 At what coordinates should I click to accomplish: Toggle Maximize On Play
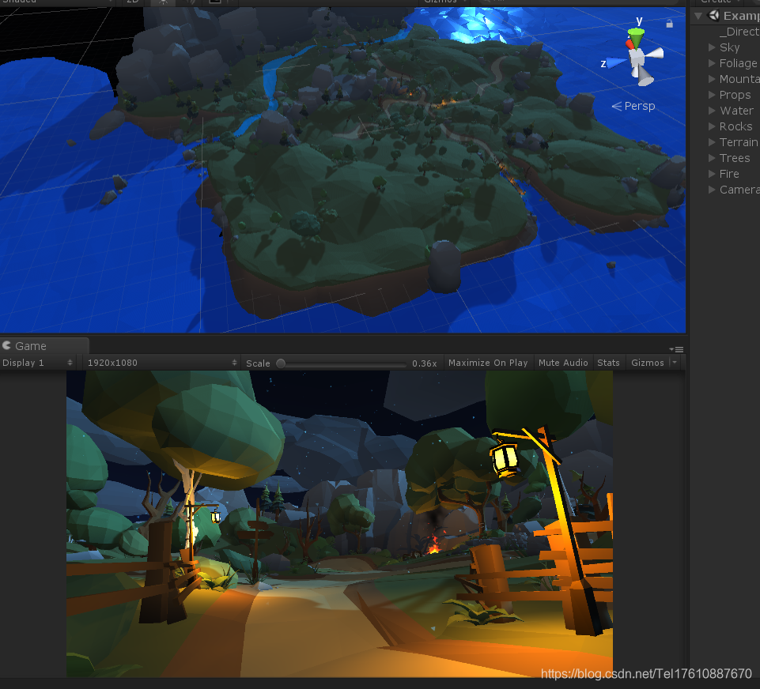point(488,363)
